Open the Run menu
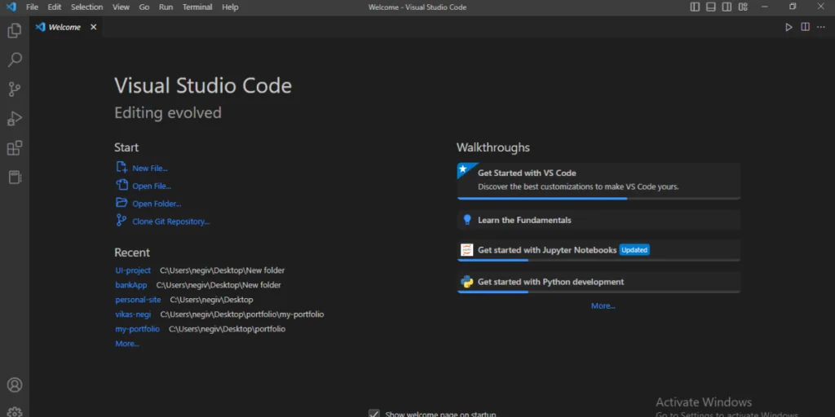This screenshot has width=835, height=417. (166, 7)
